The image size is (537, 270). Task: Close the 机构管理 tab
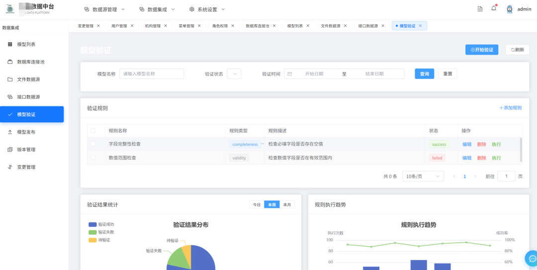pyautogui.click(x=166, y=26)
